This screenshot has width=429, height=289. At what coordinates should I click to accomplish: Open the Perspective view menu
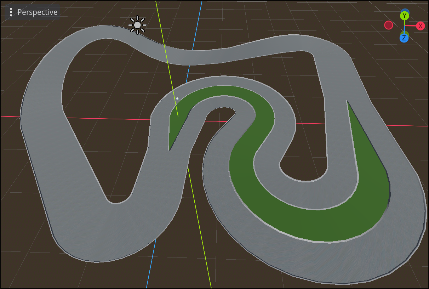click(x=33, y=12)
